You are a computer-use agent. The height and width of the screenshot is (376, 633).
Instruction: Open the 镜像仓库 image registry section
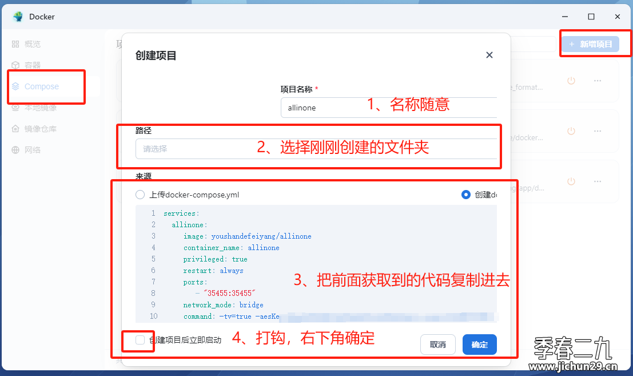pyautogui.click(x=34, y=129)
